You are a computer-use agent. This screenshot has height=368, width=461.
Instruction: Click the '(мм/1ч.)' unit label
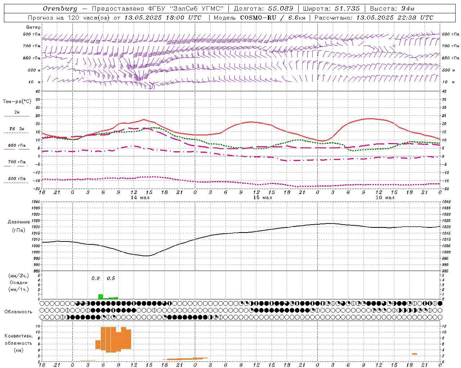tap(18, 289)
